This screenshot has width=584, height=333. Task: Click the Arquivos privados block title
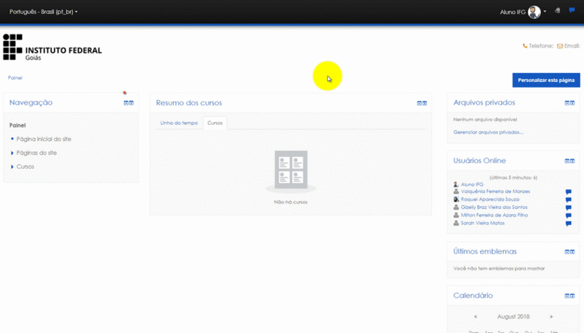point(484,102)
